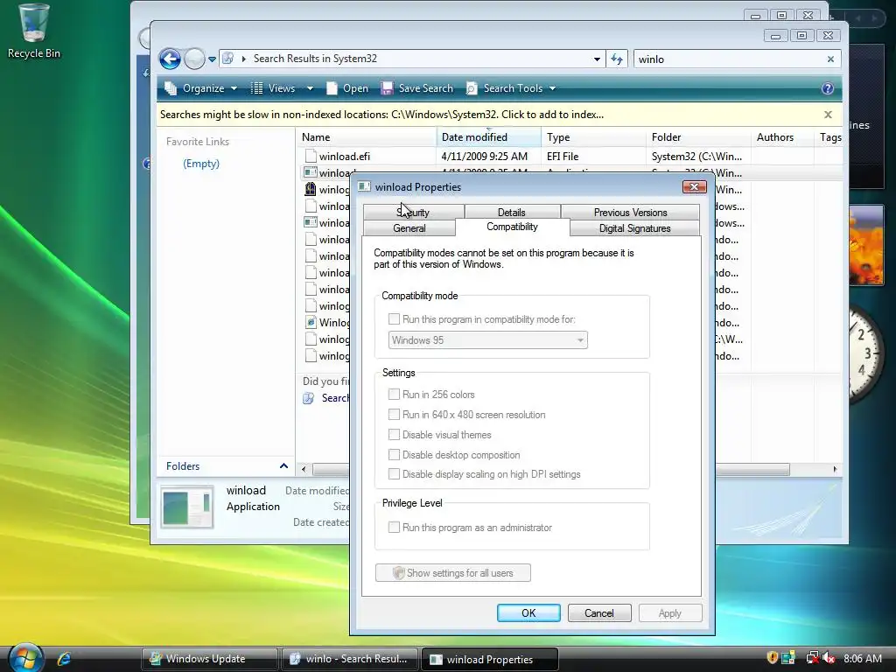
Task: Click Open in the toolbar
Action: tap(347, 88)
